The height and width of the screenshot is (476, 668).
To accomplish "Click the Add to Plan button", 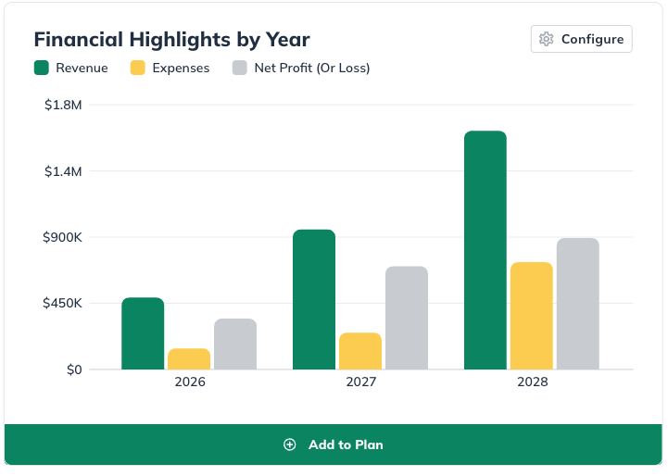I will [x=334, y=445].
